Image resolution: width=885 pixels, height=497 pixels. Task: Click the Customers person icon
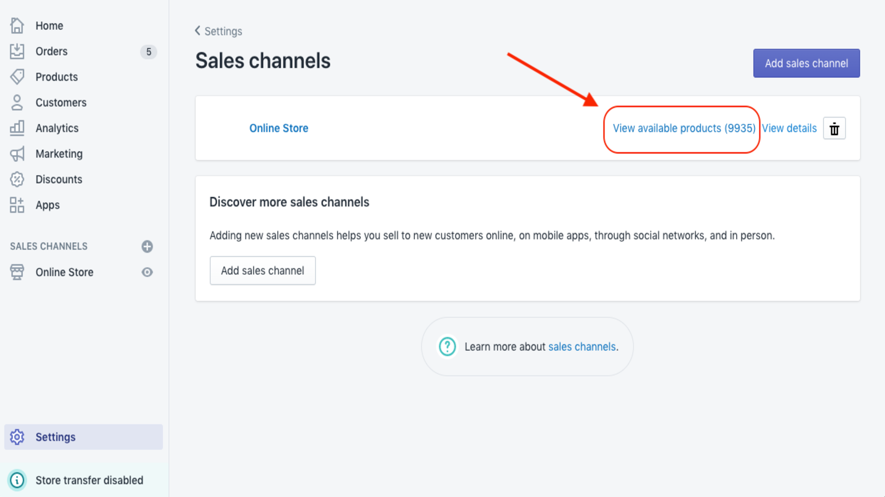17,102
